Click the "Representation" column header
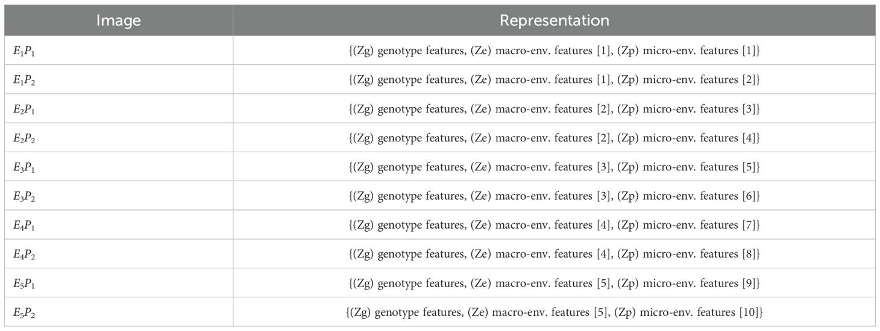This screenshot has width=880, height=331. point(554,20)
